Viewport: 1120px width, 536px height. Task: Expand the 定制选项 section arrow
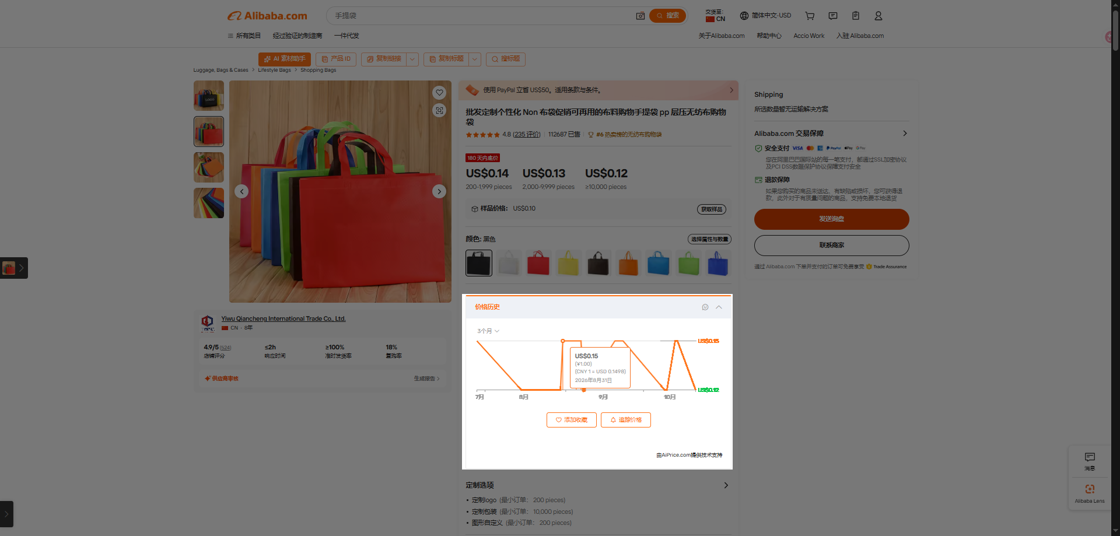tap(726, 485)
